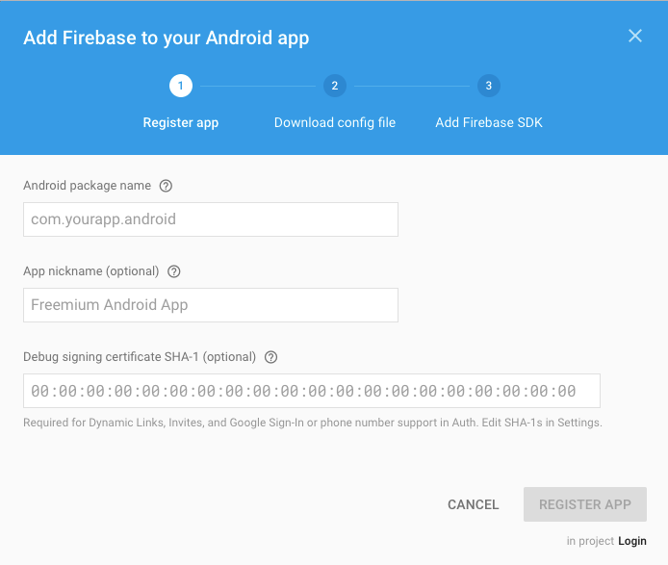Go to Register app step label
The height and width of the screenshot is (565, 668).
[181, 122]
